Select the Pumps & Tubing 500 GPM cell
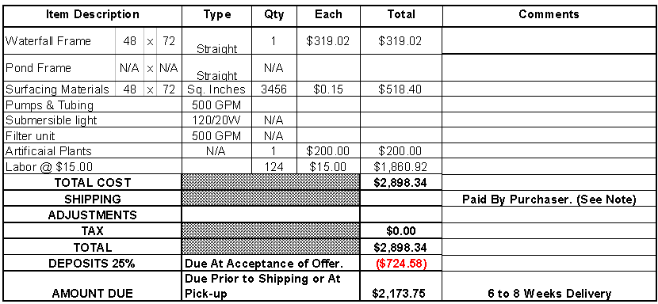The height and width of the screenshot is (304, 658). 216,104
